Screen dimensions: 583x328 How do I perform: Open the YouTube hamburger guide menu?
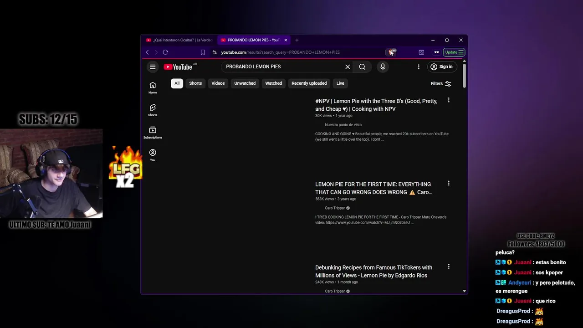tap(153, 67)
